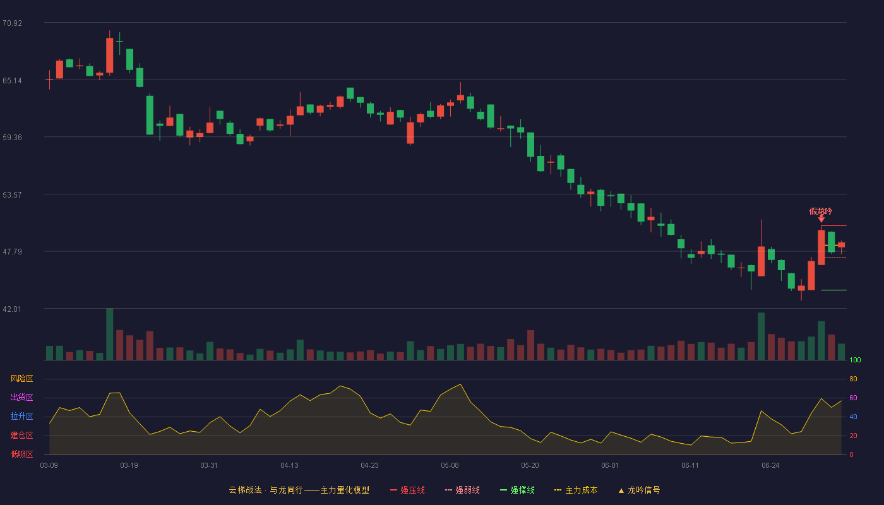Click the 70.92 price axis label
The image size is (884, 505).
tap(12, 23)
